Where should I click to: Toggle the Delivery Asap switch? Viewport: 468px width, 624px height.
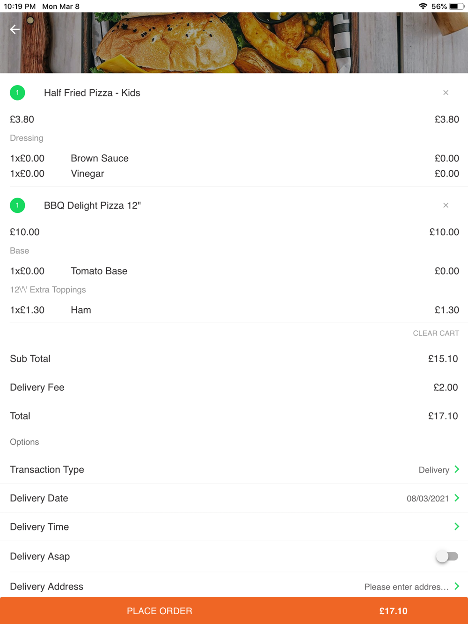coord(447,556)
